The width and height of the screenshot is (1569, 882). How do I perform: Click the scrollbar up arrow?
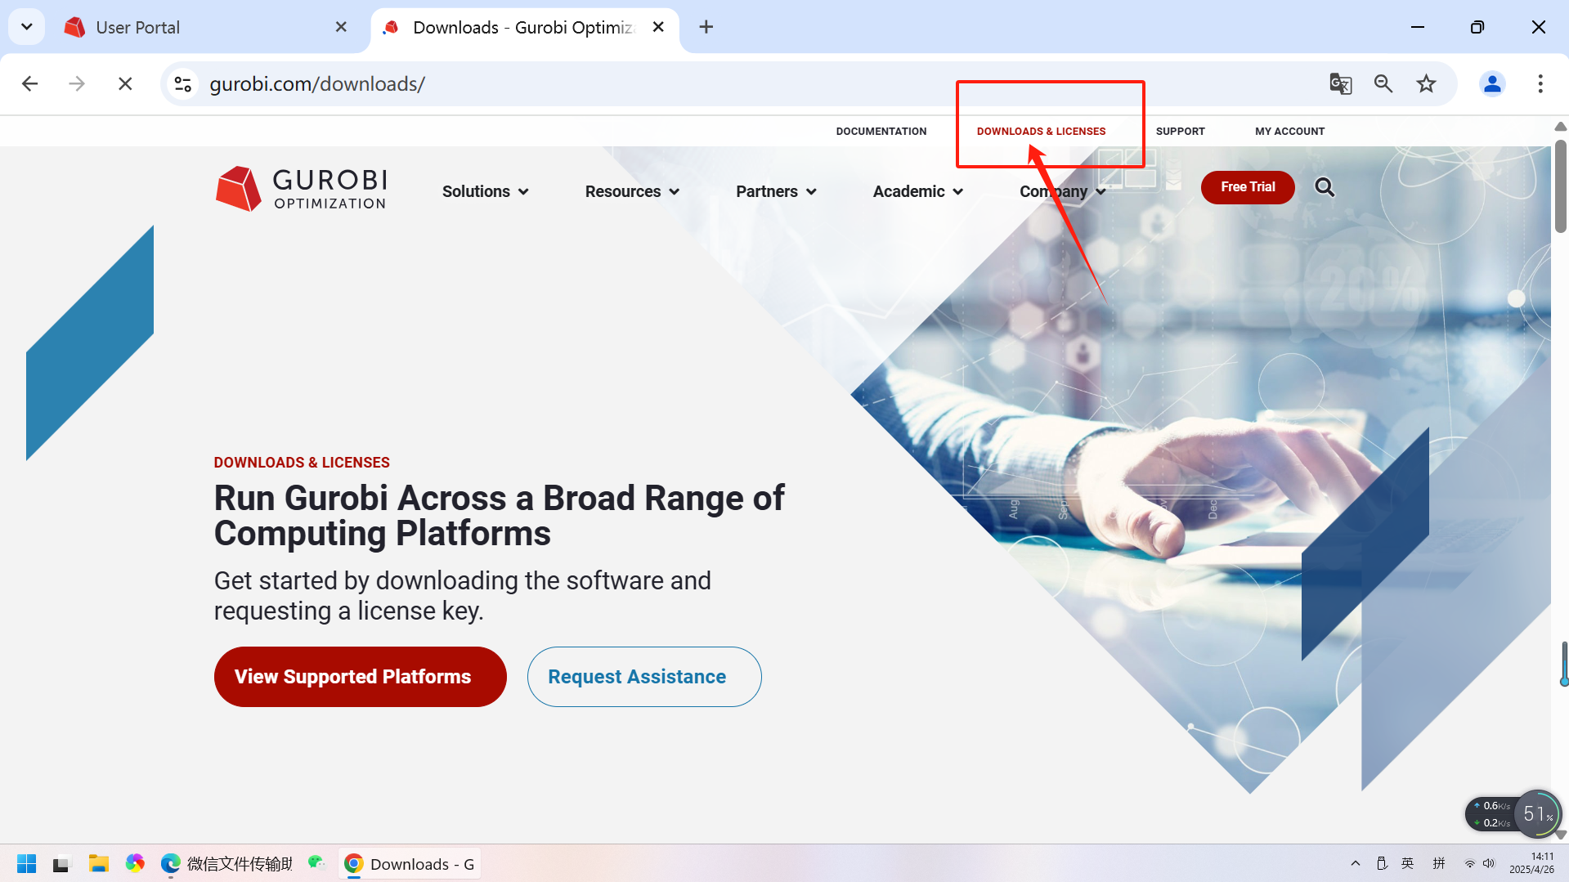(x=1560, y=127)
